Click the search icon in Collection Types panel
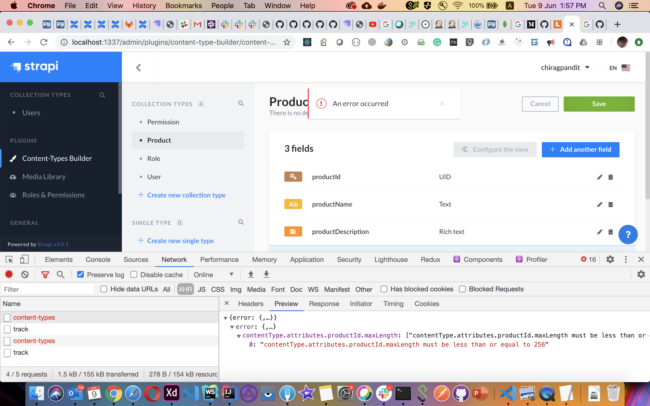The width and height of the screenshot is (650, 406). pyautogui.click(x=241, y=103)
